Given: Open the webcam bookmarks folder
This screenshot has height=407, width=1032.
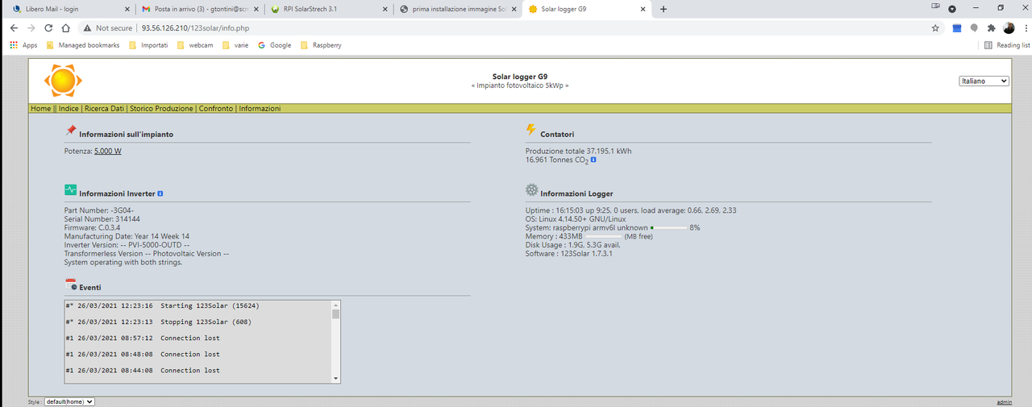Looking at the screenshot, I should tap(195, 45).
